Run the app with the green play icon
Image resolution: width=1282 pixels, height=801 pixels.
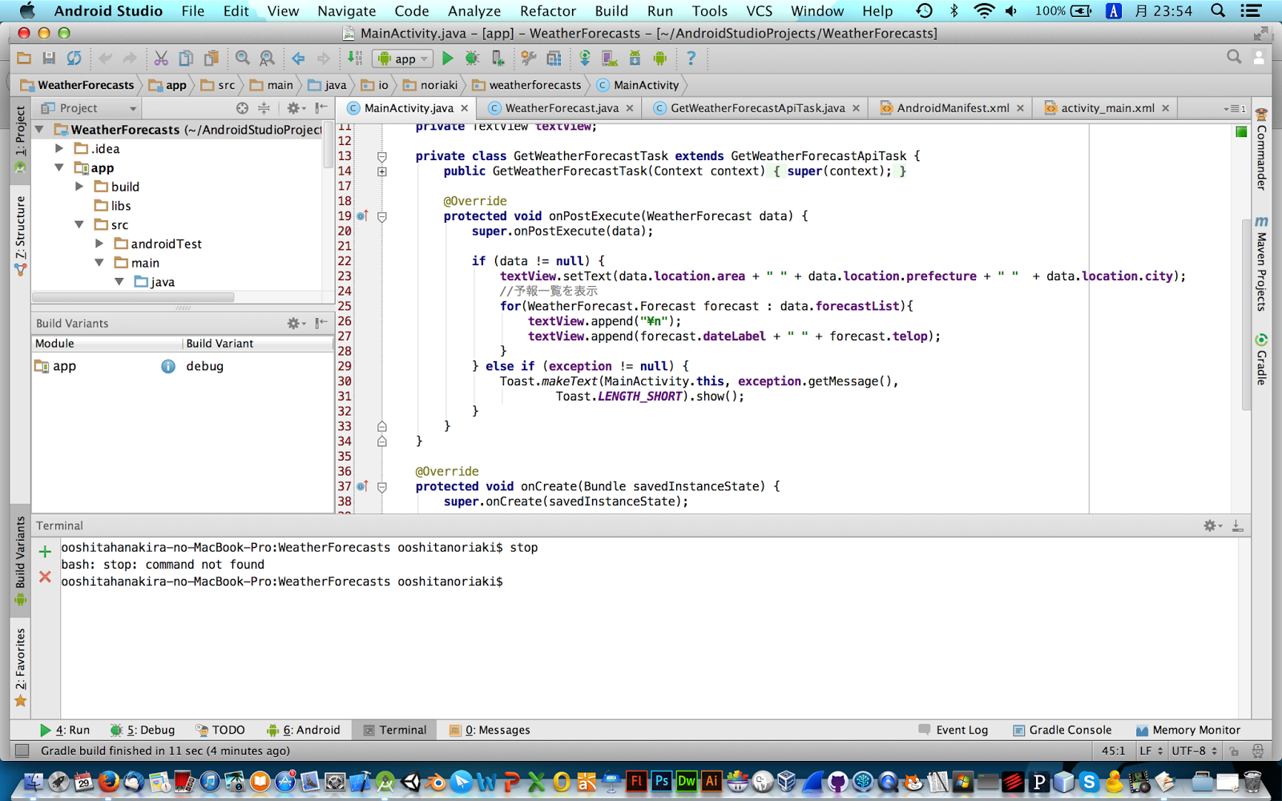point(448,58)
